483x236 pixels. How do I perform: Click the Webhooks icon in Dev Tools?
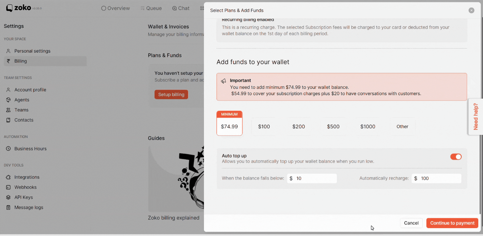[x=8, y=187]
